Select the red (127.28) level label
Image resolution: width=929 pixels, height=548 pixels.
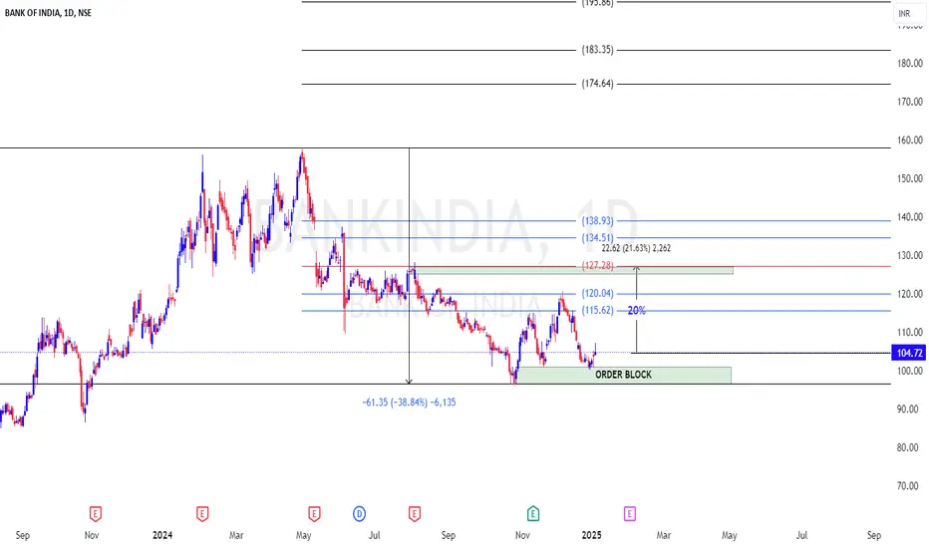tap(597, 265)
